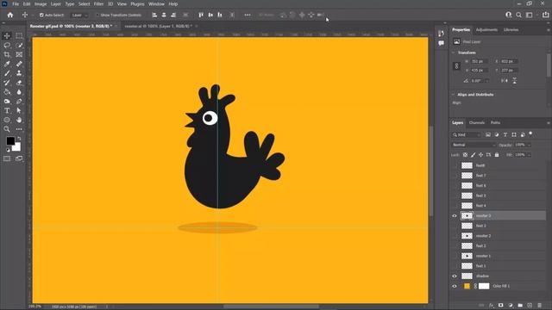The image size is (552, 310).
Task: Toggle Show Transform Controls checkbox
Action: pos(97,15)
